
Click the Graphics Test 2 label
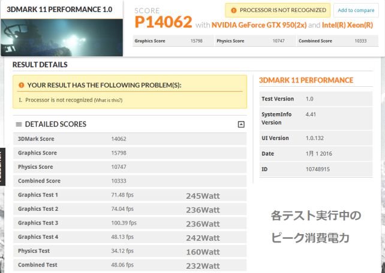coord(38,209)
